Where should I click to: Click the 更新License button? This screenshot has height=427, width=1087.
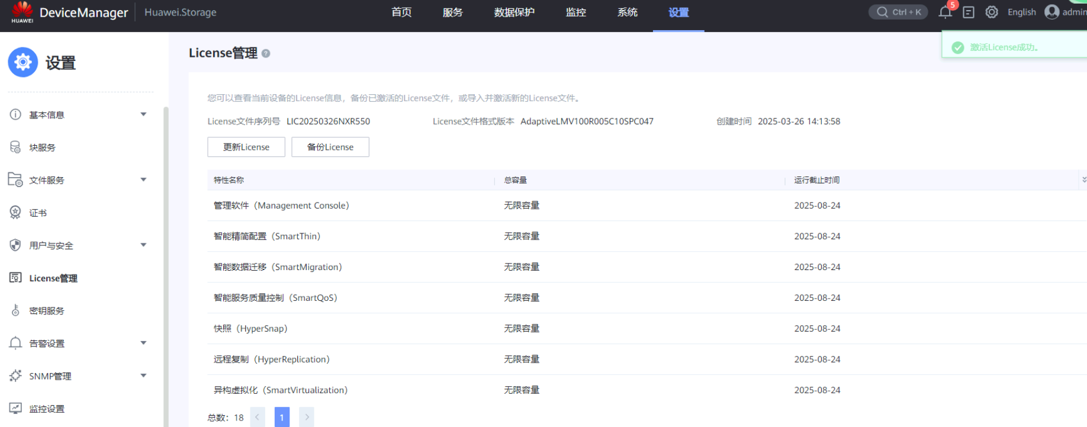(x=246, y=147)
